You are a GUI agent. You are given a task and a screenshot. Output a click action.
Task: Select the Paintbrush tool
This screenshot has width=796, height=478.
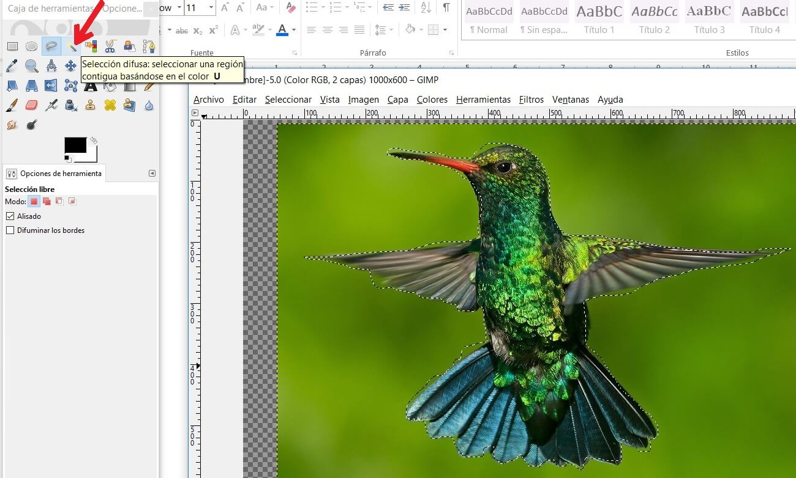(x=12, y=105)
